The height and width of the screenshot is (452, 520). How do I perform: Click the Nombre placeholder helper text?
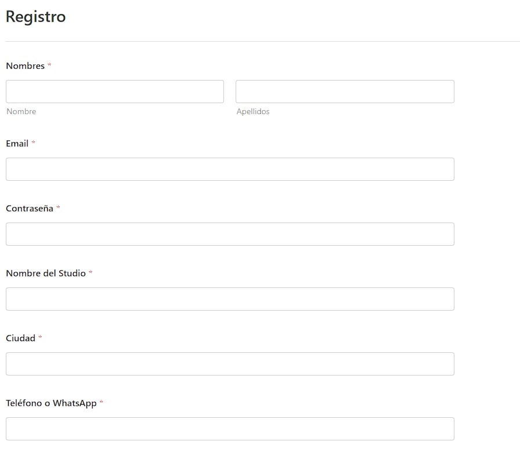[x=21, y=111]
